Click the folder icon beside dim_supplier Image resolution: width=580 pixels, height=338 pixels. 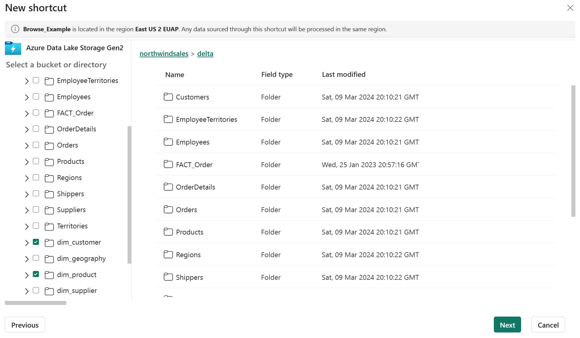click(49, 291)
